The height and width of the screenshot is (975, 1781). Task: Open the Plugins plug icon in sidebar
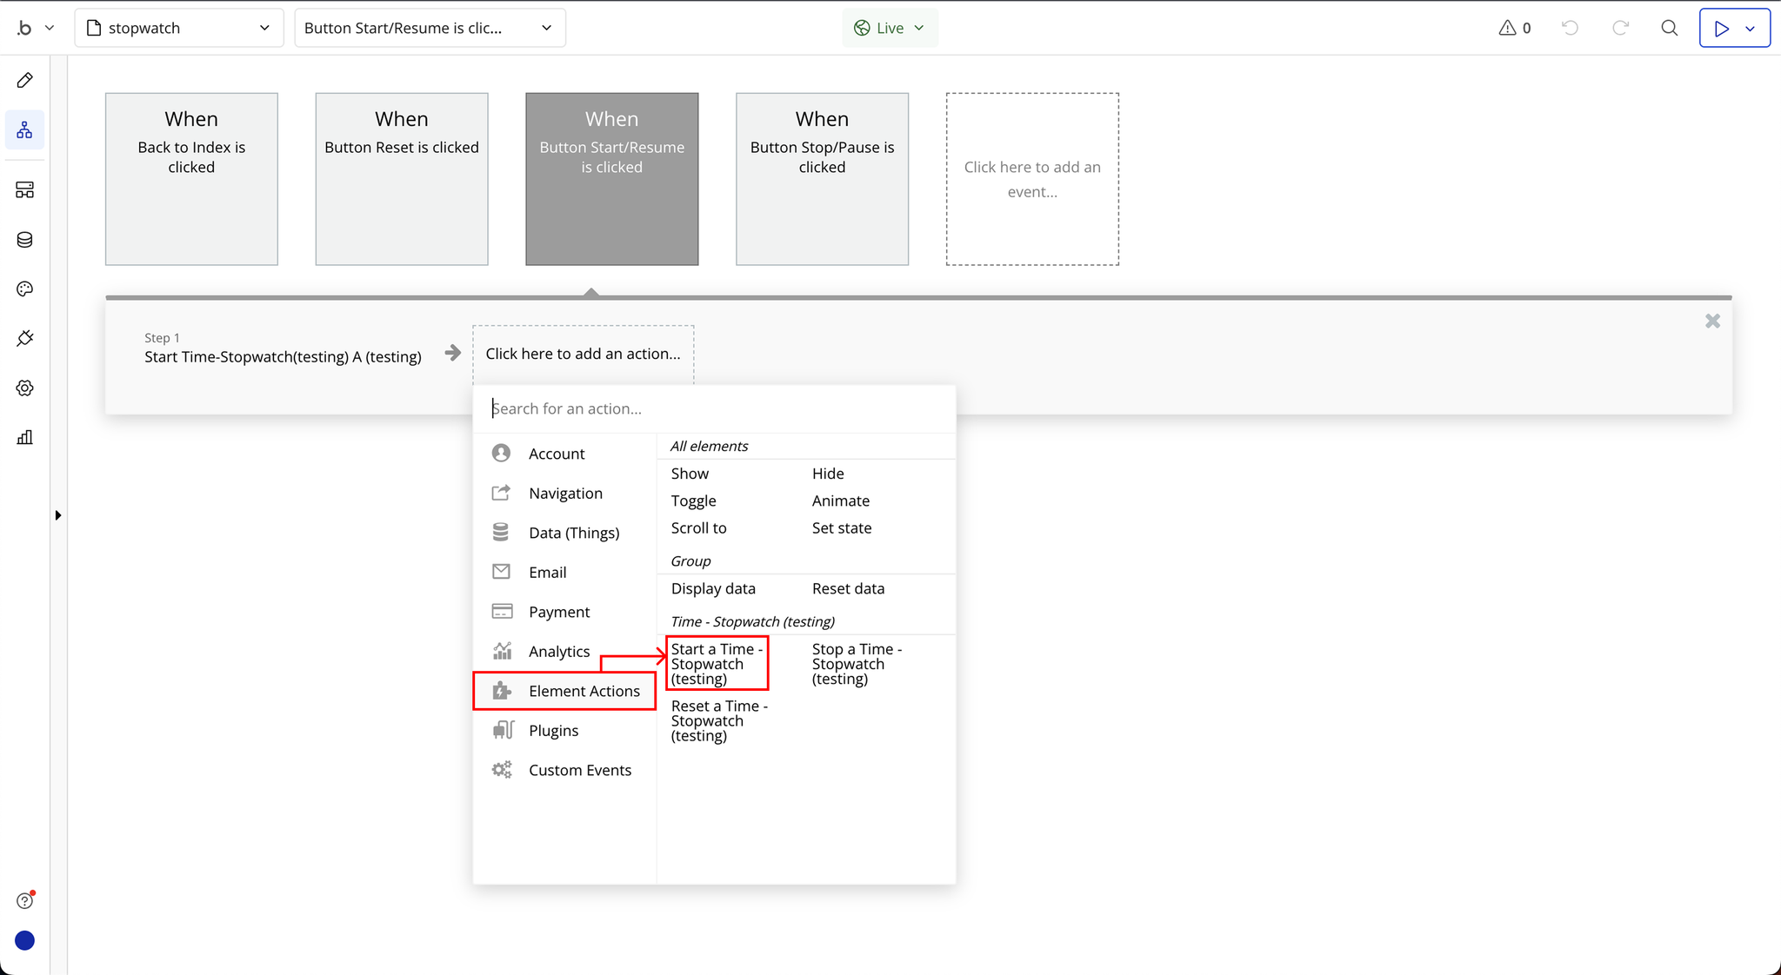point(24,338)
